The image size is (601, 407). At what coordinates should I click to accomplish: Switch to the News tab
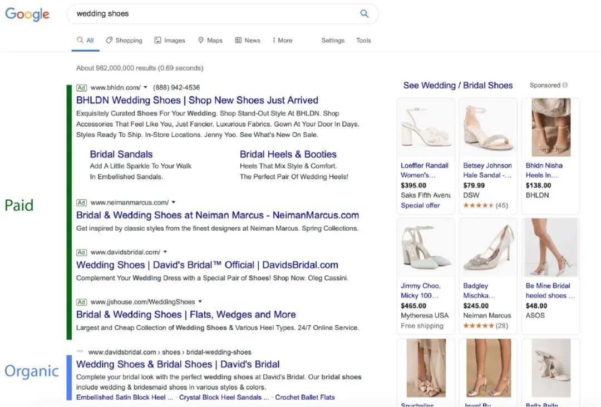(x=248, y=41)
